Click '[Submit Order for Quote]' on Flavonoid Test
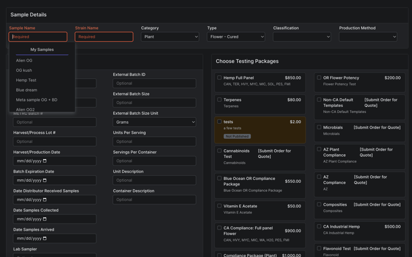 pyautogui.click(x=377, y=249)
